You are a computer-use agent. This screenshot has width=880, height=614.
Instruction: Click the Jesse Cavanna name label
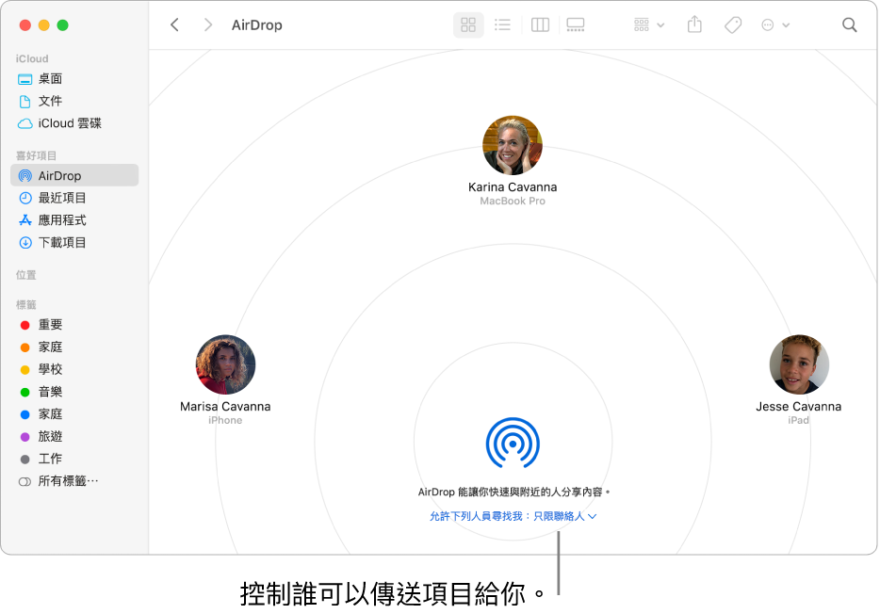799,407
